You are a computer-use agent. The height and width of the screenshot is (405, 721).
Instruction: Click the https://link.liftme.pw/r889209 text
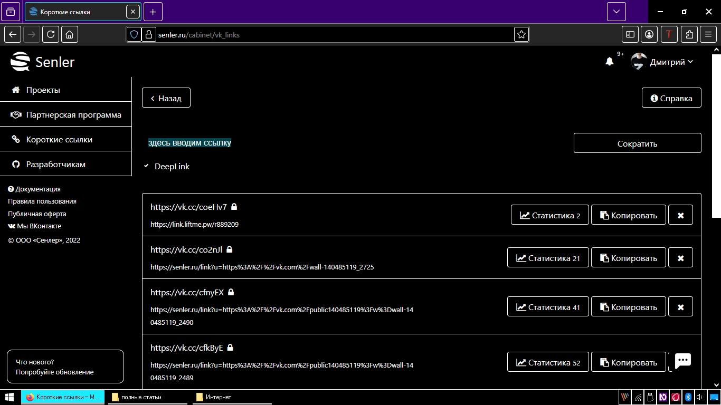[194, 224]
